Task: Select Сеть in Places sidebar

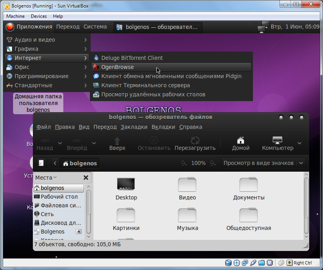Action: pos(59,214)
